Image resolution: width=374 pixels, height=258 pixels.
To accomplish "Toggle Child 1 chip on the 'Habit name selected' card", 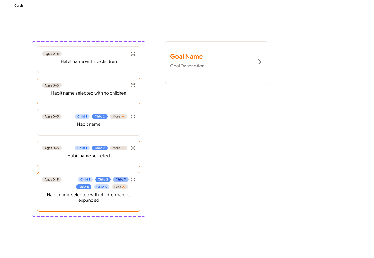I will pyautogui.click(x=82, y=148).
